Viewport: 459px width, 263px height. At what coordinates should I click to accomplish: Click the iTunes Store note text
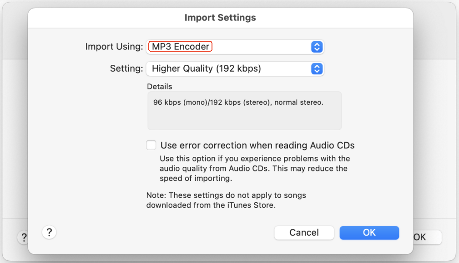(x=226, y=200)
